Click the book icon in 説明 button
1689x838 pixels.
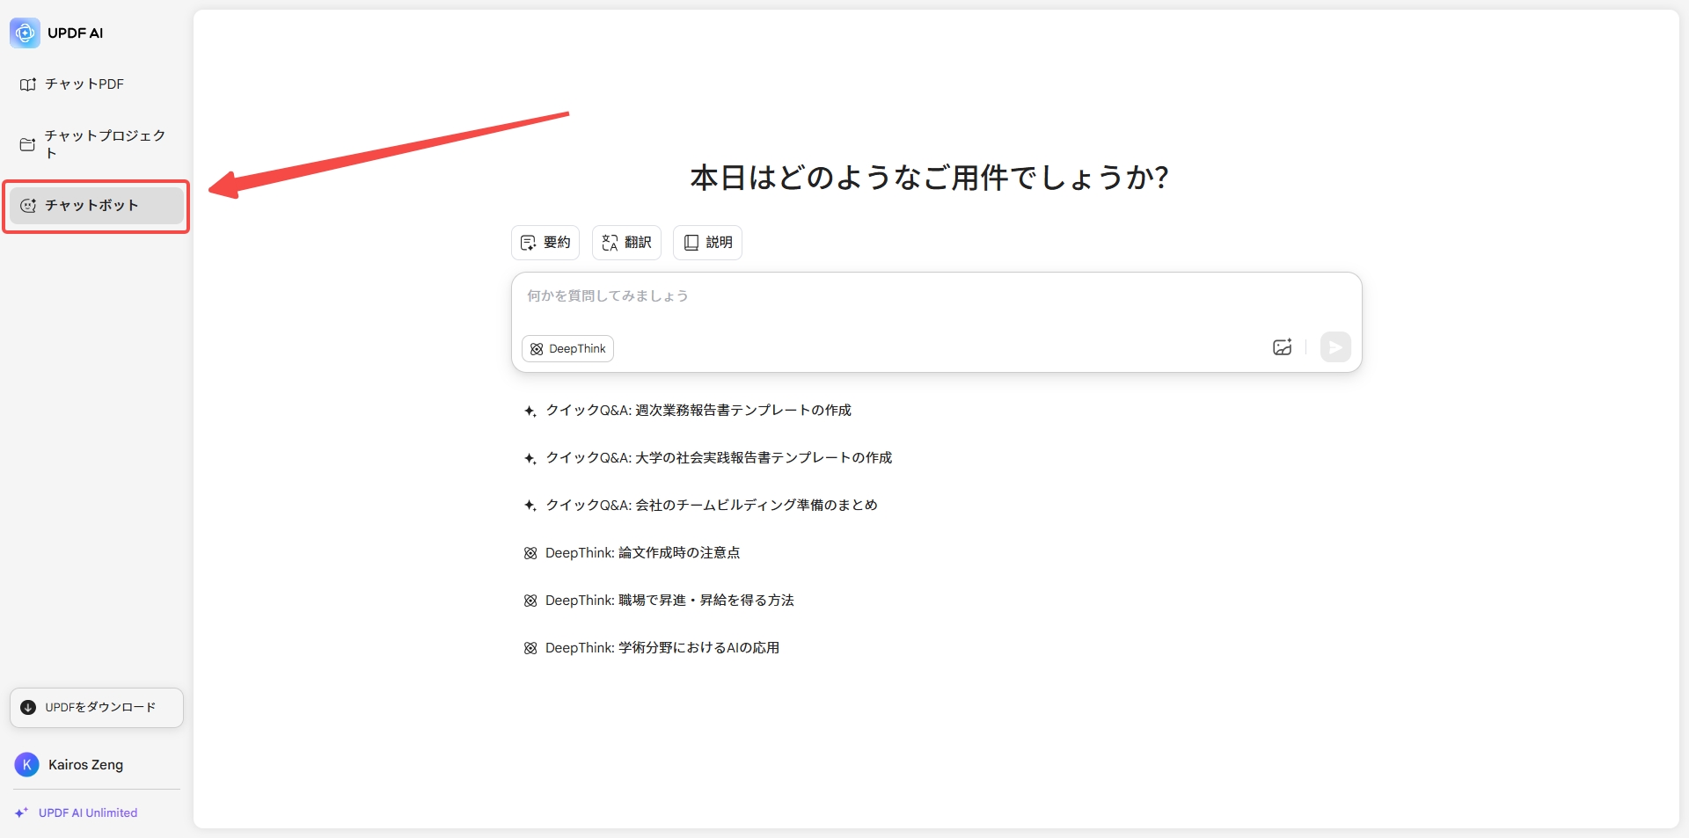tap(691, 243)
